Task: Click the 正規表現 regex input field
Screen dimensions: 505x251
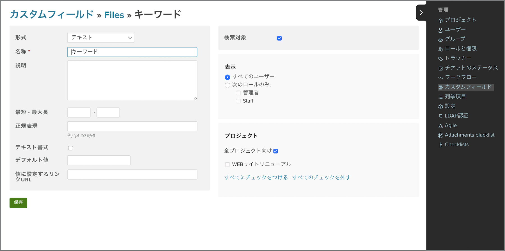Action: (132, 126)
